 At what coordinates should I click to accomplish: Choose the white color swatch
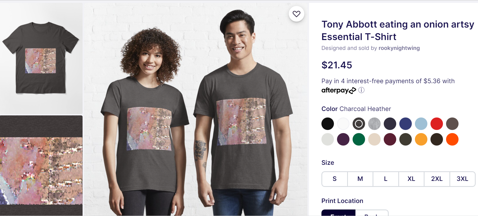point(343,124)
